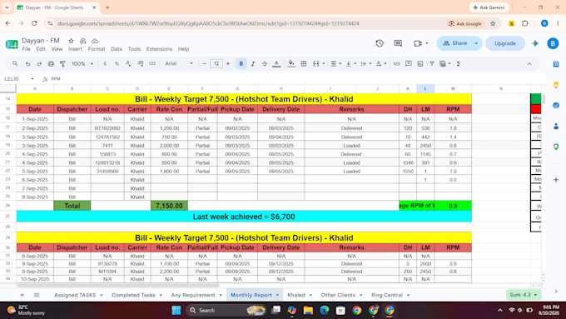Expand the Sum: 4.3 dropdown

[x=535, y=295]
